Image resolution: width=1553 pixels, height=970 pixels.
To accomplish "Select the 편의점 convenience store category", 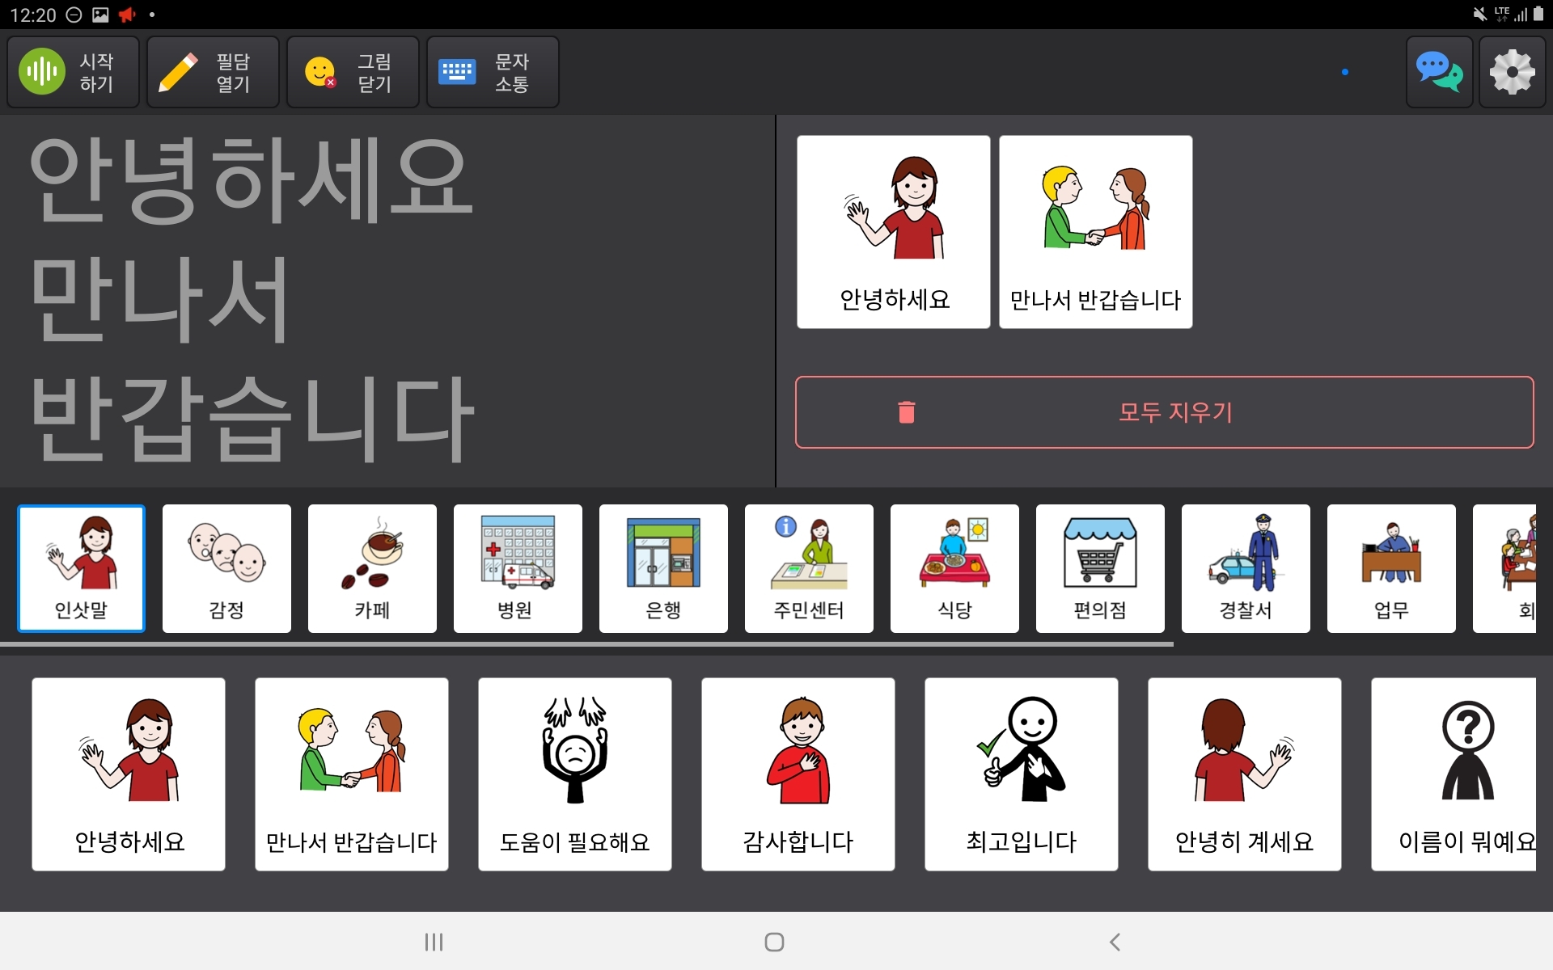I will [1100, 568].
